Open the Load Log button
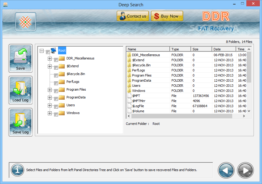262x184 pixels. (x=20, y=90)
